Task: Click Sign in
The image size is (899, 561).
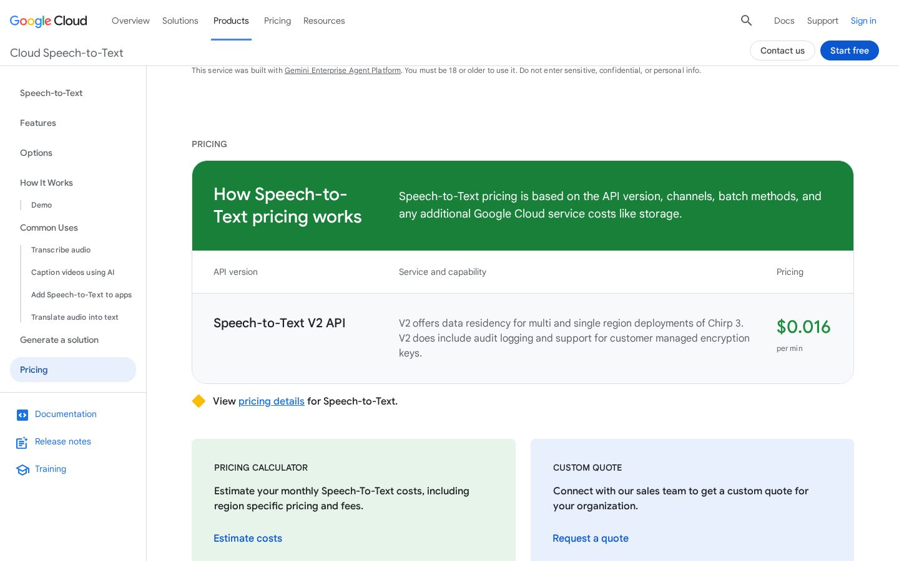Action: pos(863,21)
